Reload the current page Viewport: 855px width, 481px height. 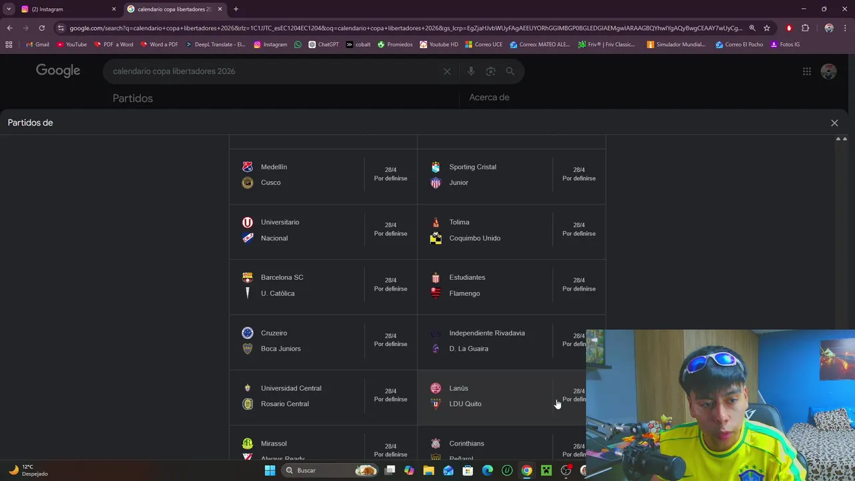click(41, 28)
